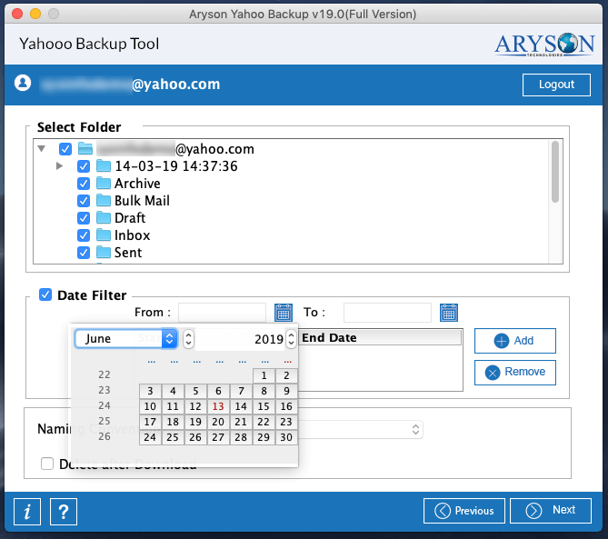The height and width of the screenshot is (539, 608).
Task: Select June 3 in the calendar
Action: [x=150, y=391]
